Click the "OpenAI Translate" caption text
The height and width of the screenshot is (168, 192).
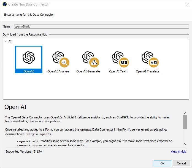click(x=147, y=71)
